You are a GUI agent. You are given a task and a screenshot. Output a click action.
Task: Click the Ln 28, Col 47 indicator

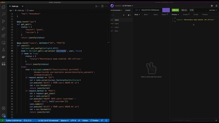click(x=48, y=121)
